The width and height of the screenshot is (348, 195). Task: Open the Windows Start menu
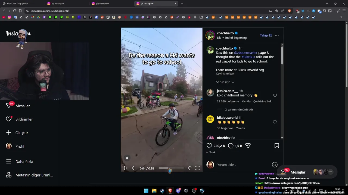[146, 191]
